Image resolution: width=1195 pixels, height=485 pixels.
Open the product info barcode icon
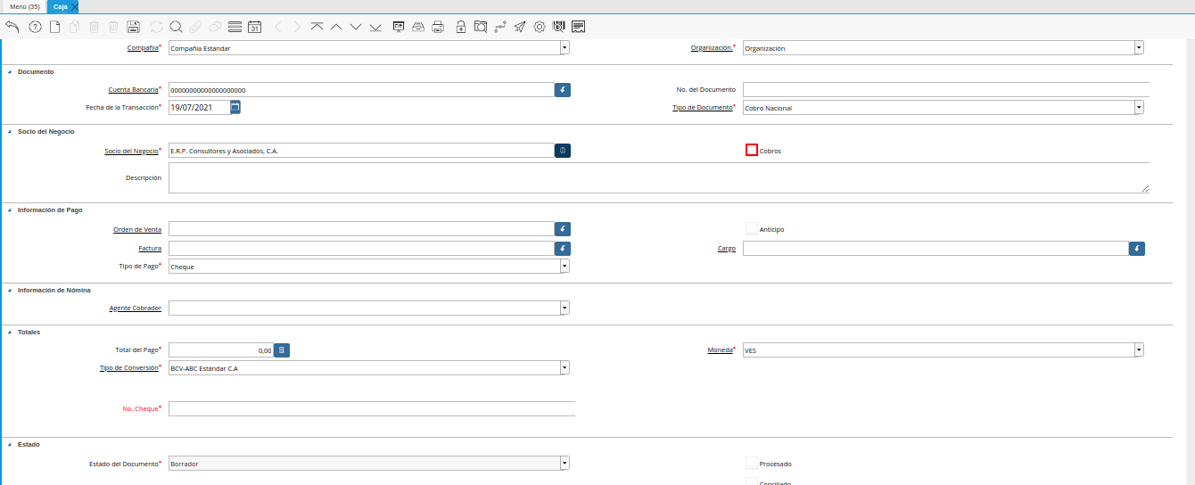pyautogui.click(x=559, y=27)
